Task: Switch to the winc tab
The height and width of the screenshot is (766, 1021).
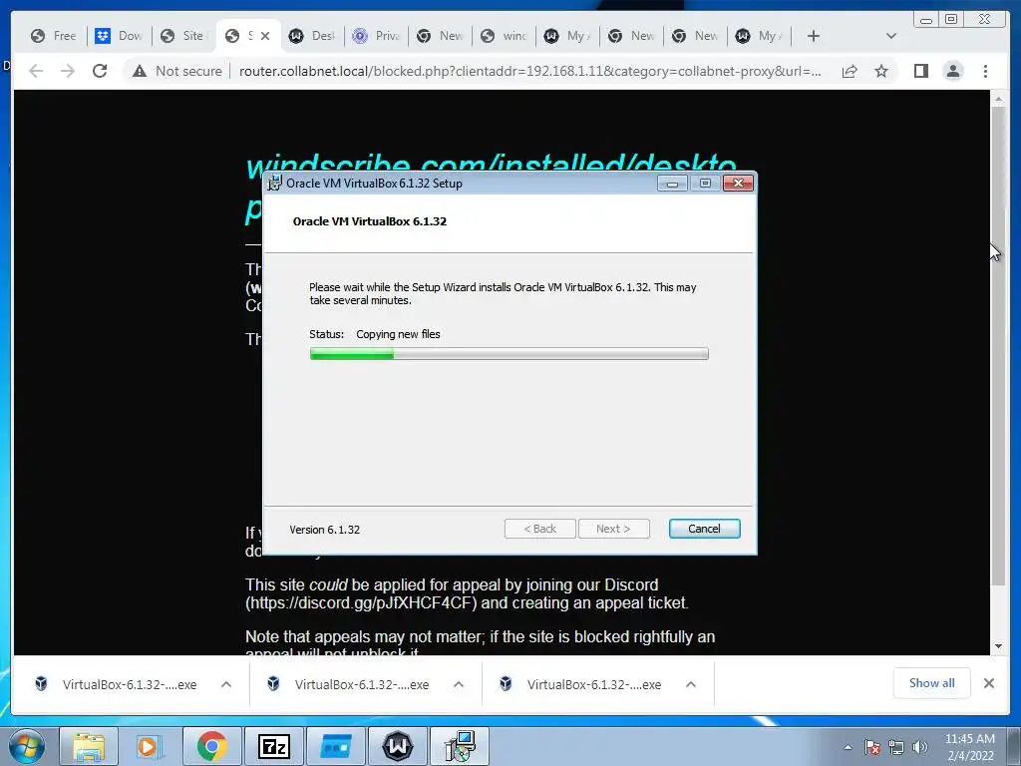Action: click(x=504, y=36)
